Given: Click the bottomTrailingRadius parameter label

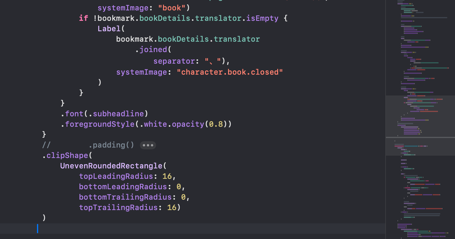Looking at the screenshot, I should (125, 197).
